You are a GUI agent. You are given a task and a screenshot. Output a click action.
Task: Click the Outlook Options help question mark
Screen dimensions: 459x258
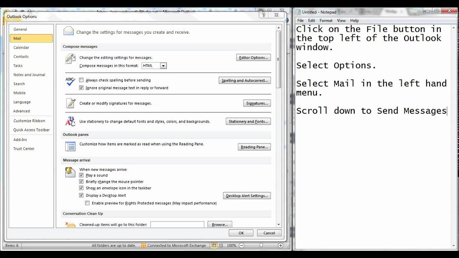click(264, 15)
